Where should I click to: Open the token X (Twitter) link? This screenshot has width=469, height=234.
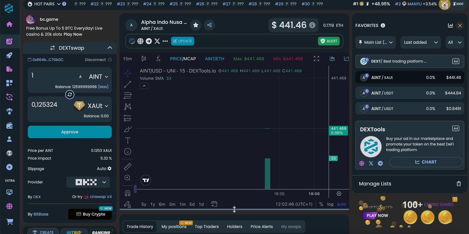(x=157, y=41)
